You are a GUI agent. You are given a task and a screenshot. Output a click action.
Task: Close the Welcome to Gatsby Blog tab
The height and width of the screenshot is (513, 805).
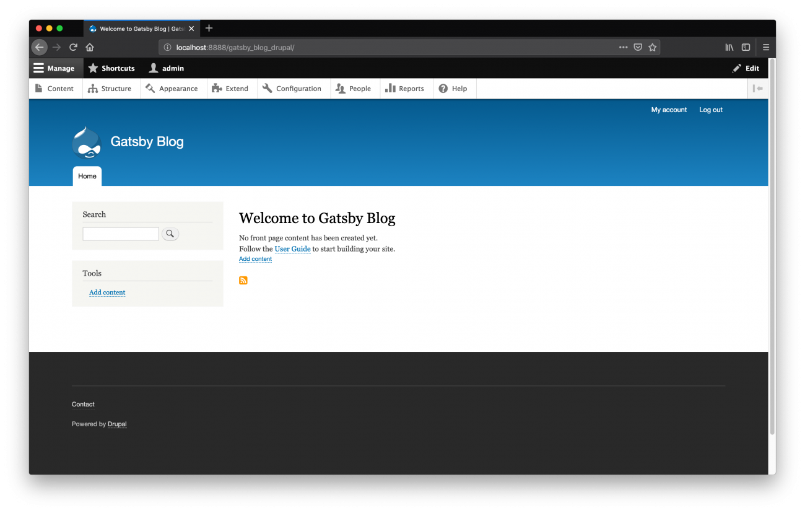coord(191,28)
